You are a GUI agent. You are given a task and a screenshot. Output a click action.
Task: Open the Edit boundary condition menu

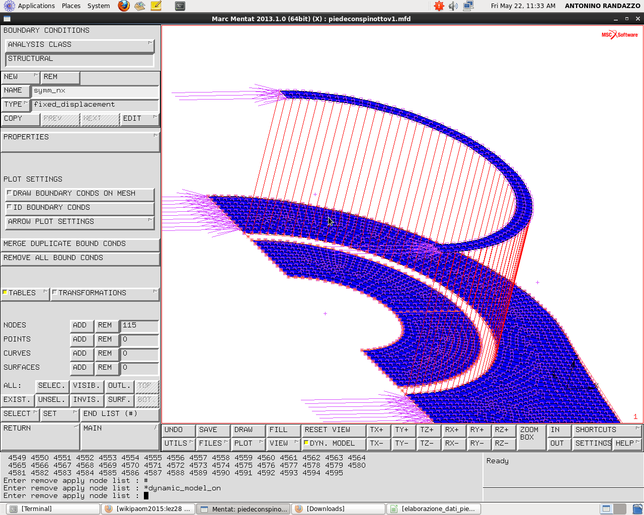[140, 119]
